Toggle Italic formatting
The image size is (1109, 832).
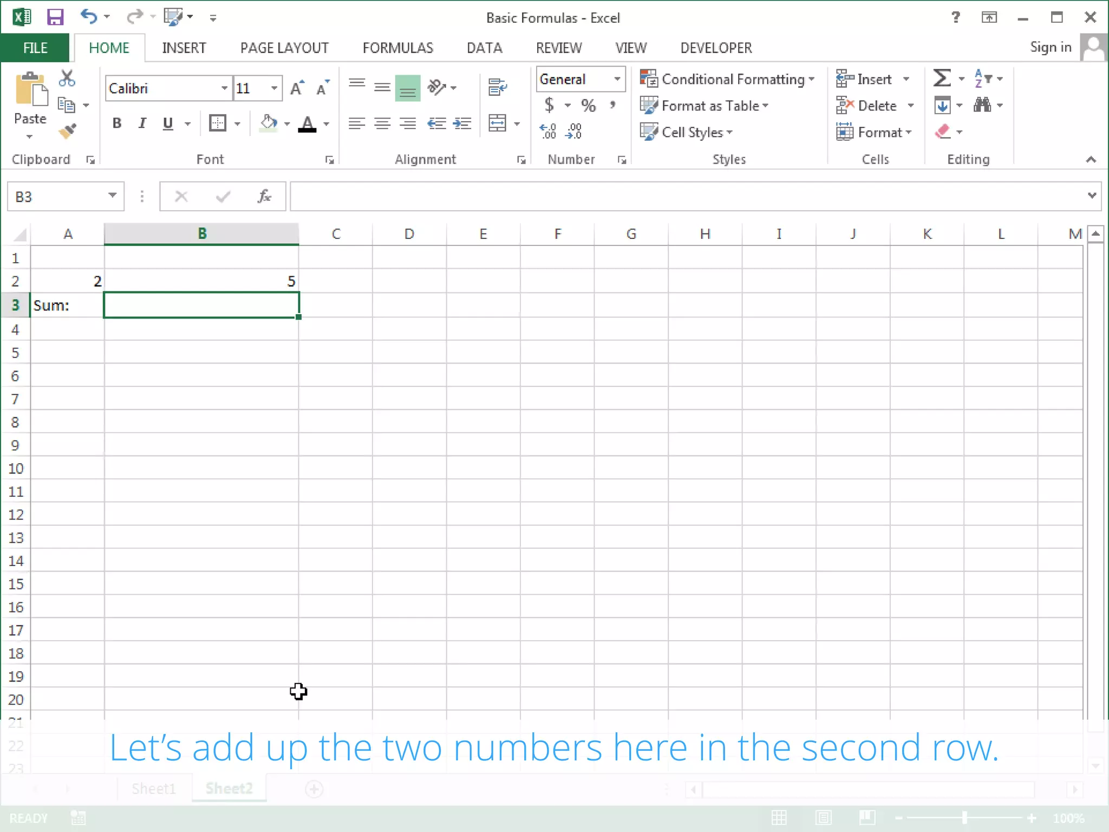(x=142, y=123)
